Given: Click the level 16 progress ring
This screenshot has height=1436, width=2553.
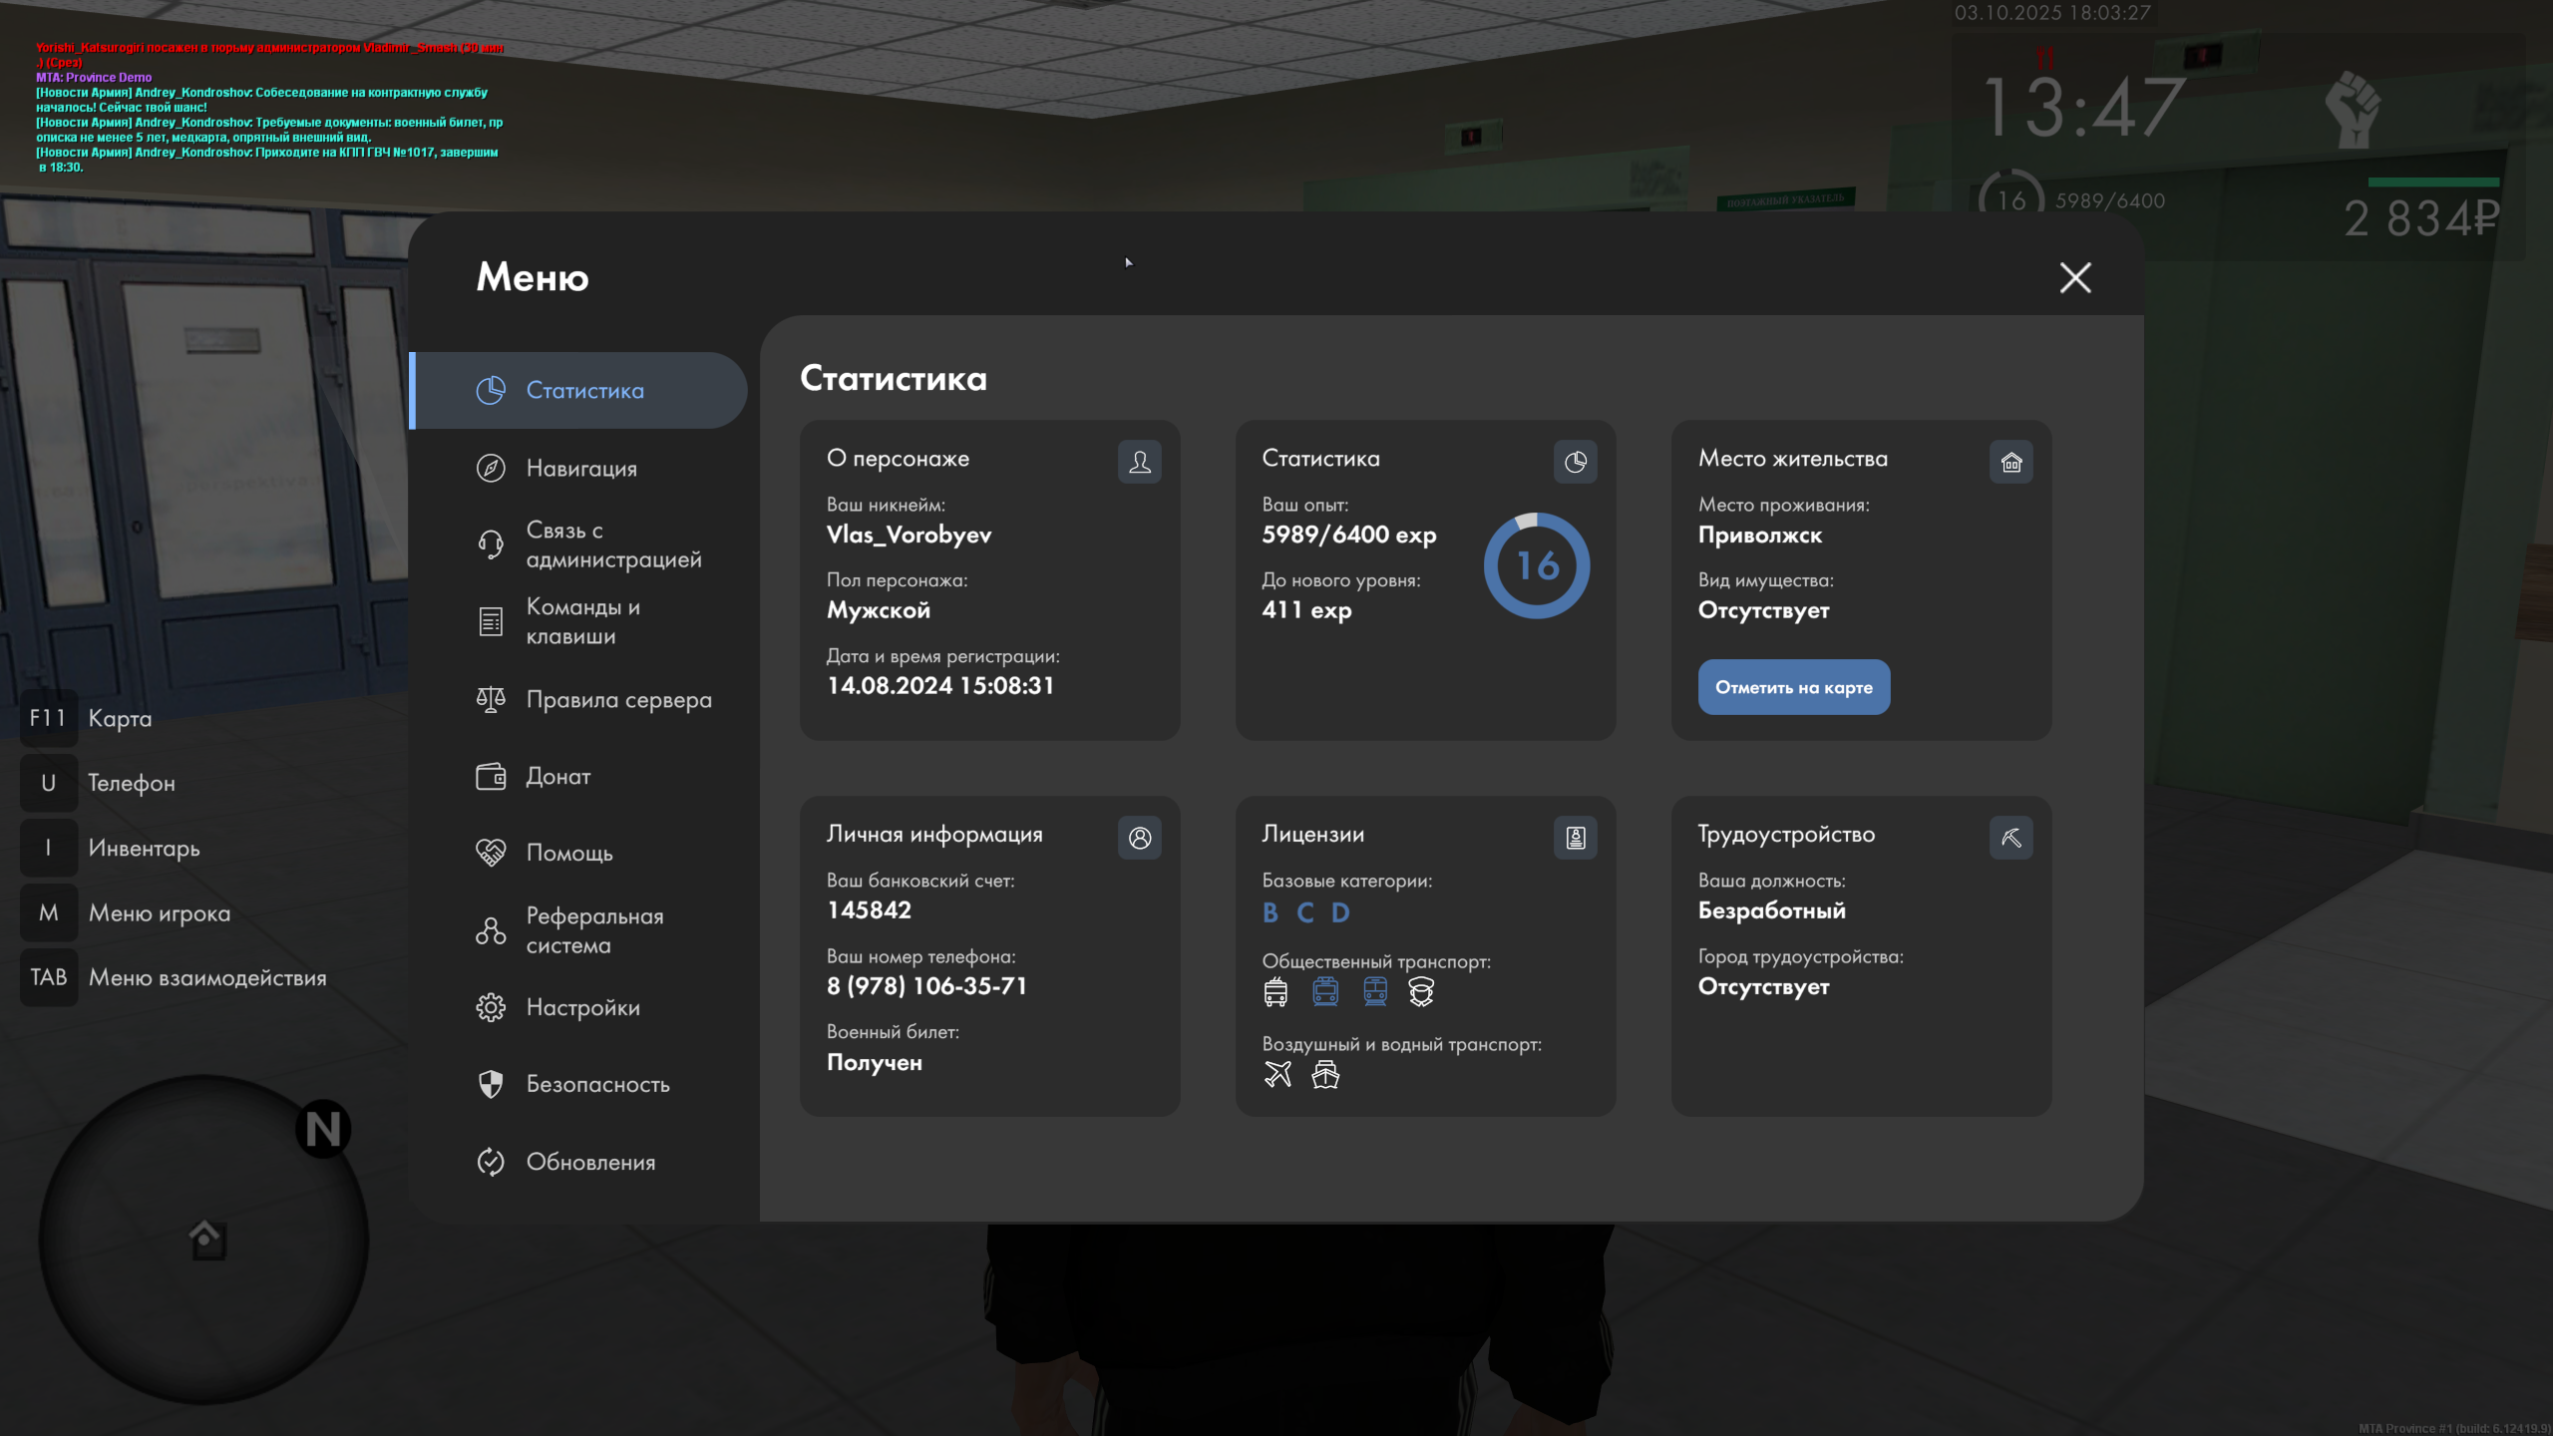Looking at the screenshot, I should pyautogui.click(x=1537, y=565).
